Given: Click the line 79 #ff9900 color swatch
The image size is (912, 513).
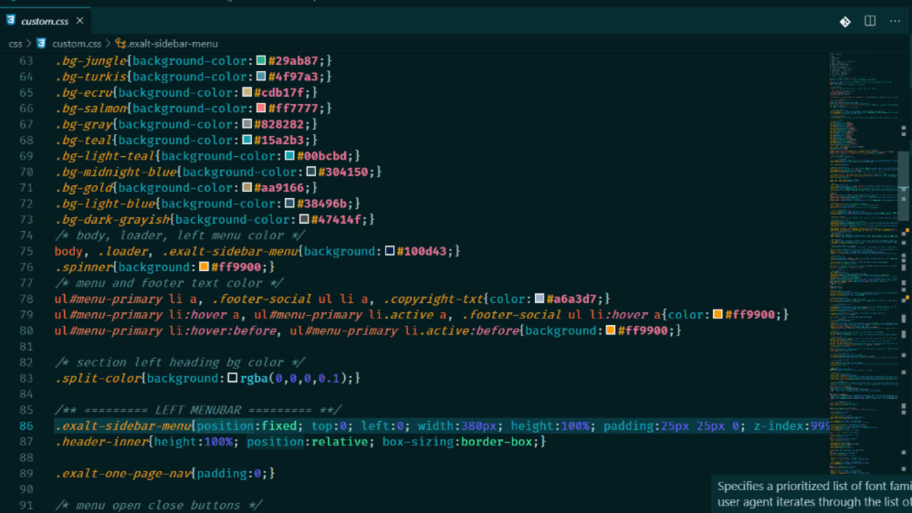Looking at the screenshot, I should [717, 314].
